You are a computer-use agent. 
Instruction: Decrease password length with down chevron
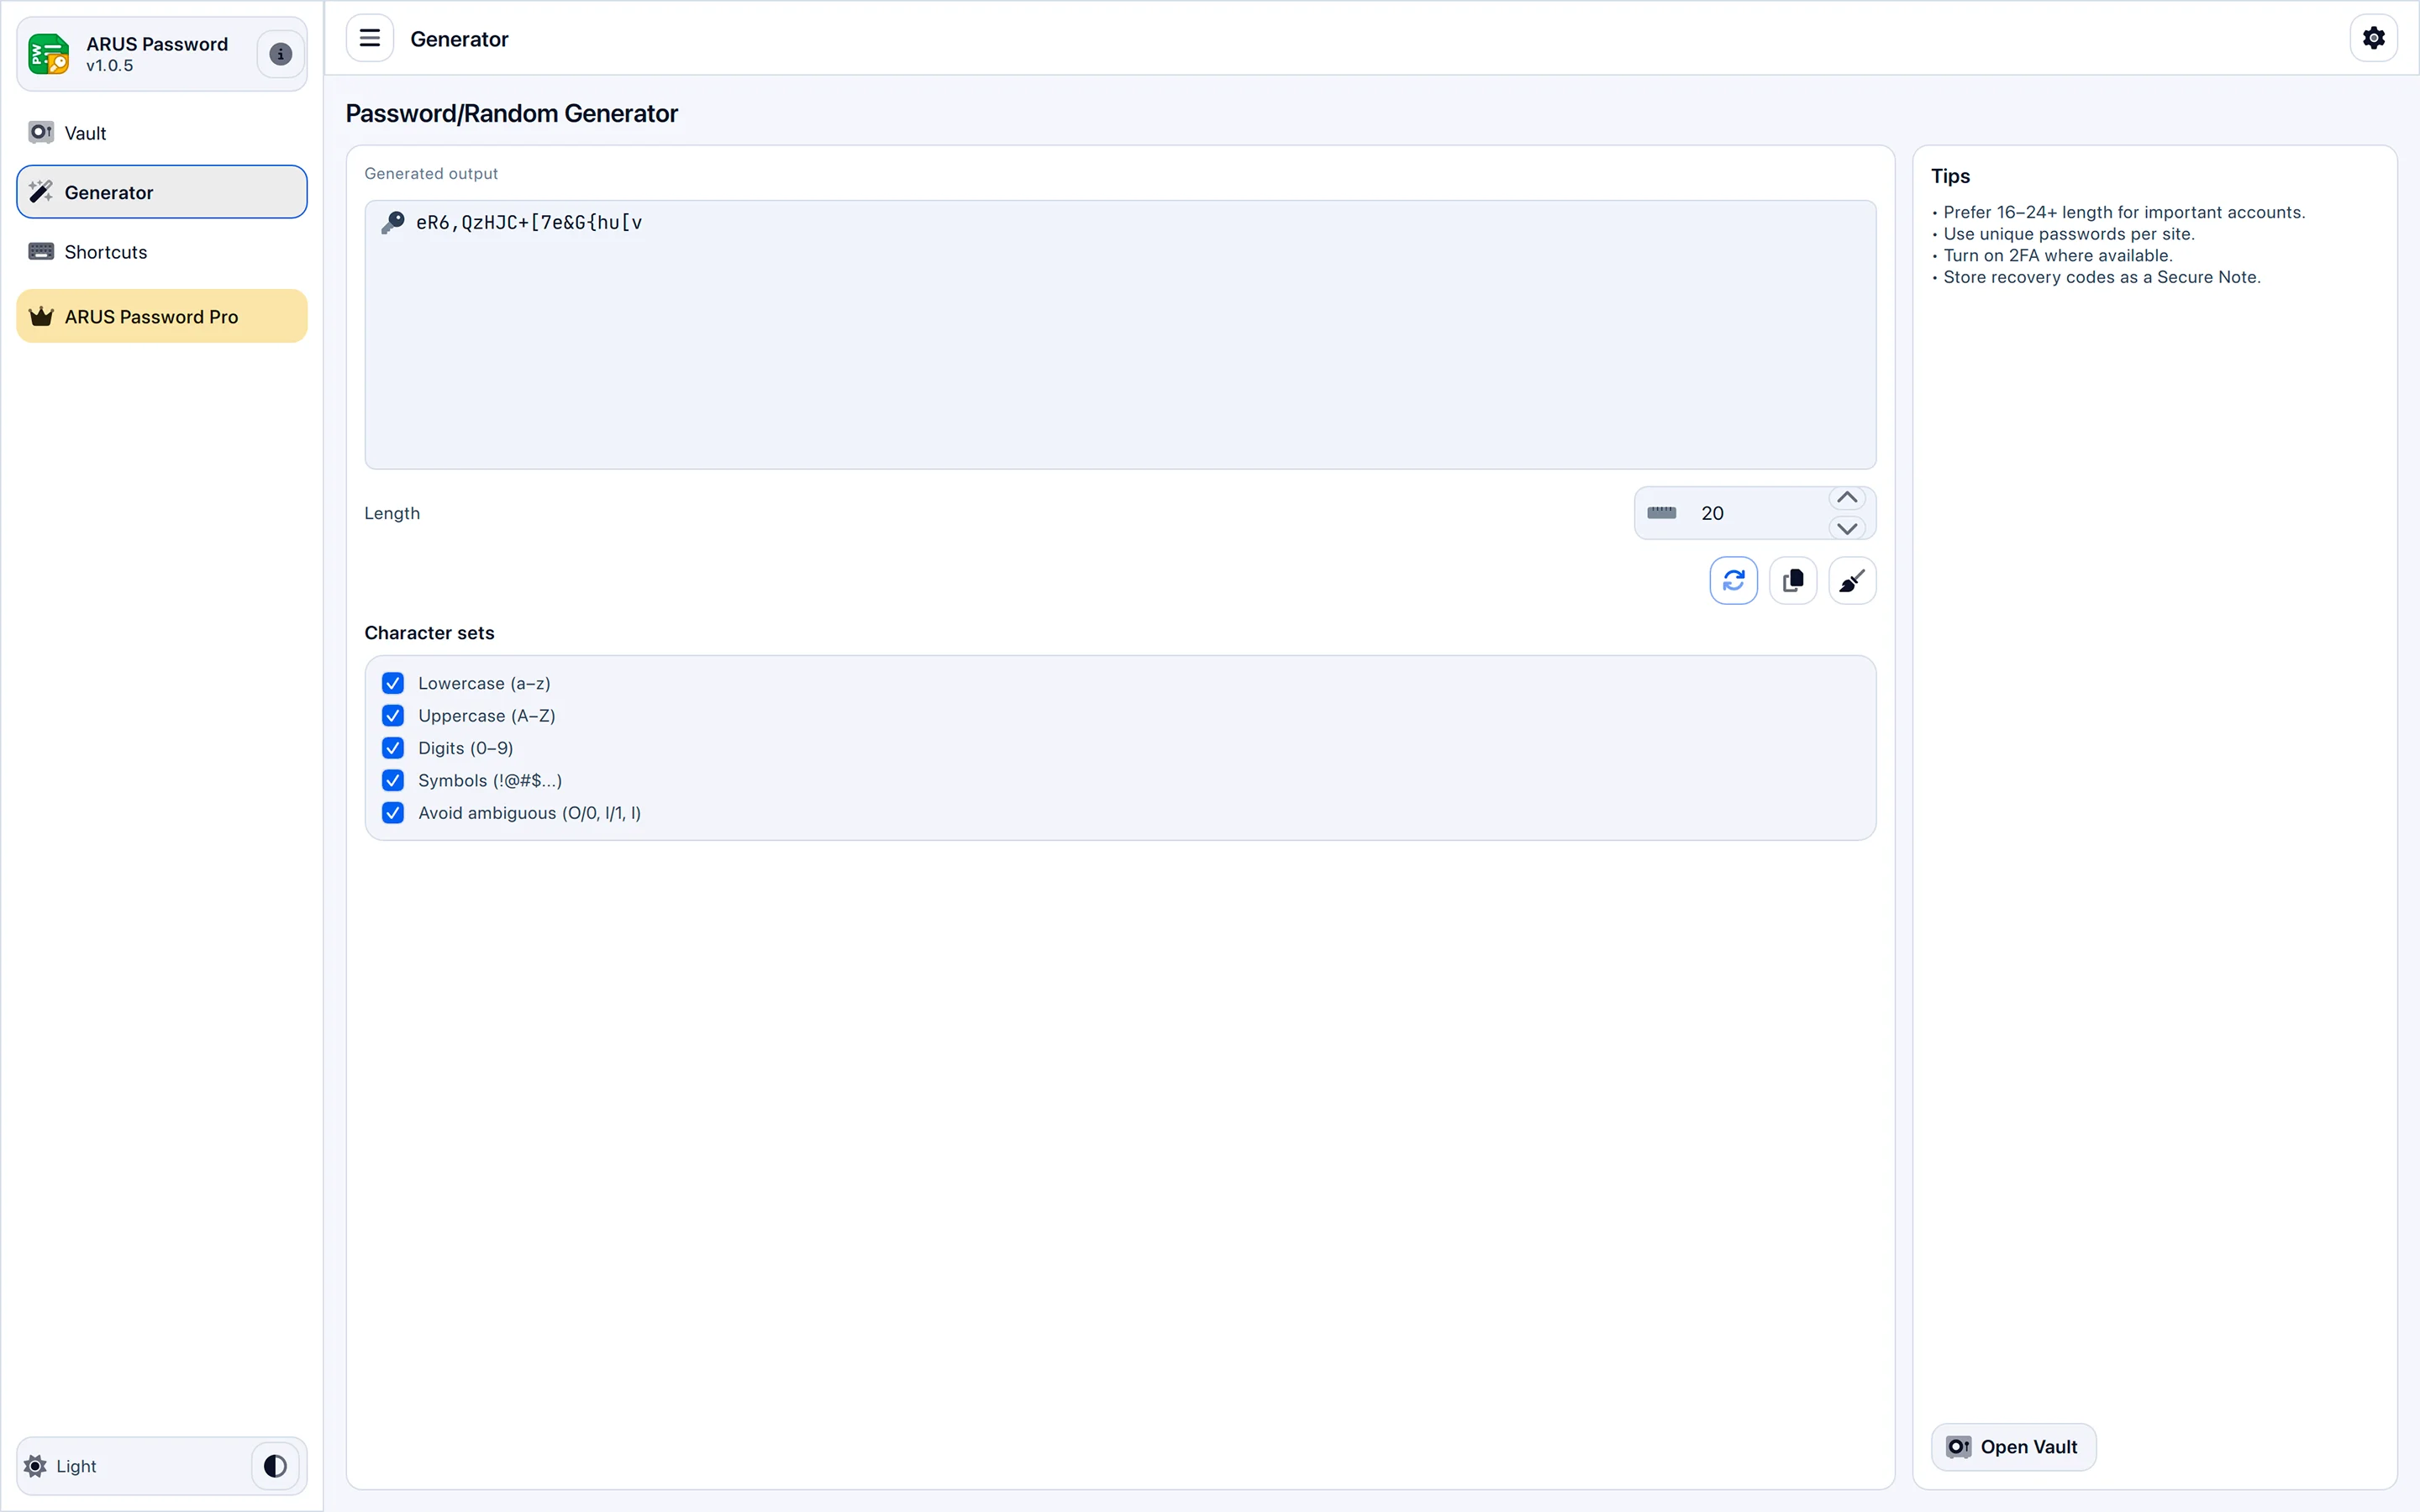click(x=1846, y=528)
